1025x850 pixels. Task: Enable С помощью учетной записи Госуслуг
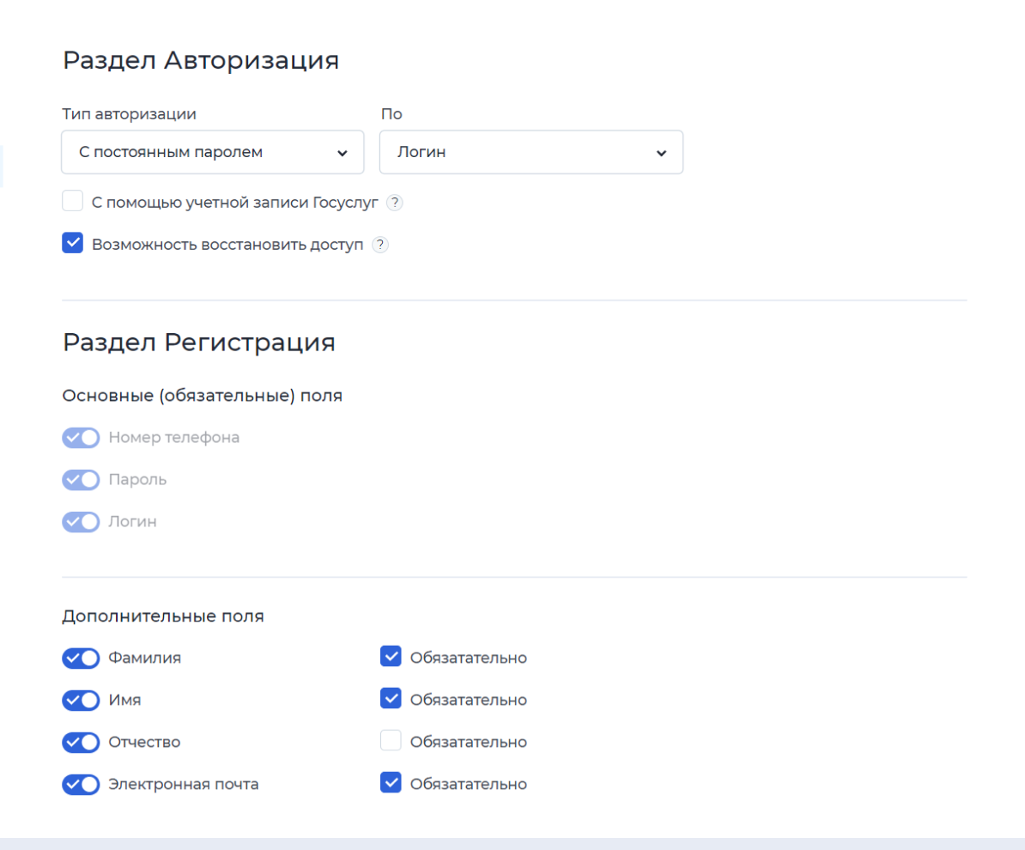[x=73, y=200]
